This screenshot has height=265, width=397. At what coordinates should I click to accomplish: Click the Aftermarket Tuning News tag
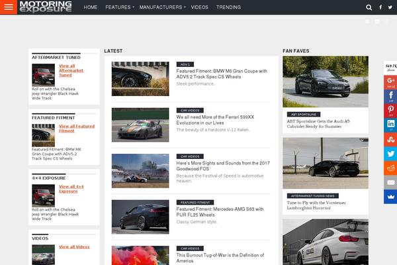coord(313,196)
